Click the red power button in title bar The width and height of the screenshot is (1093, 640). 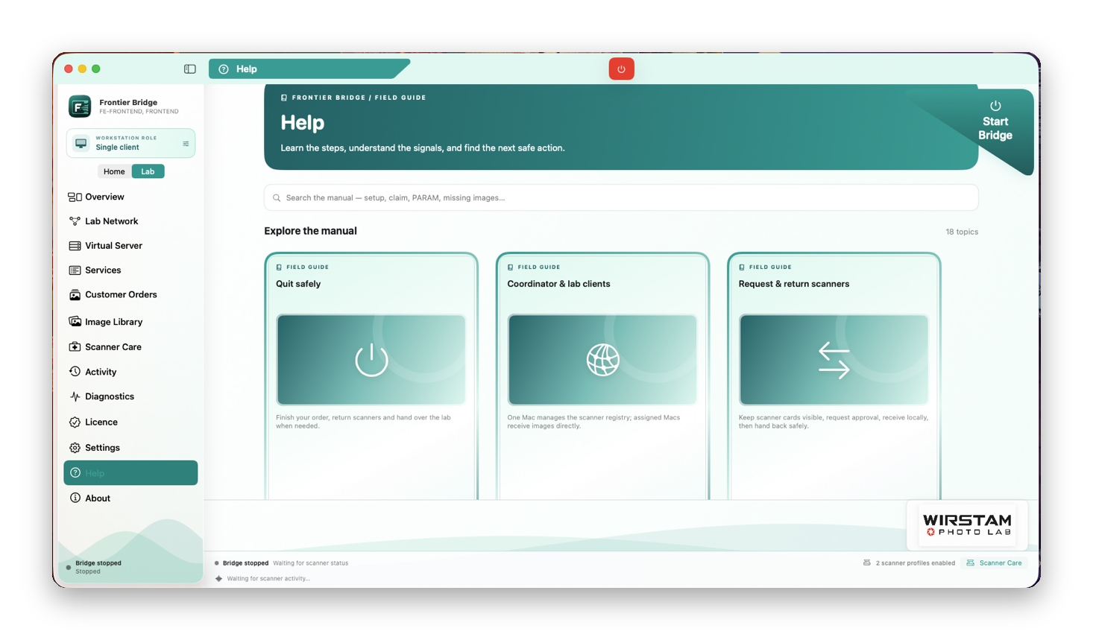click(621, 69)
